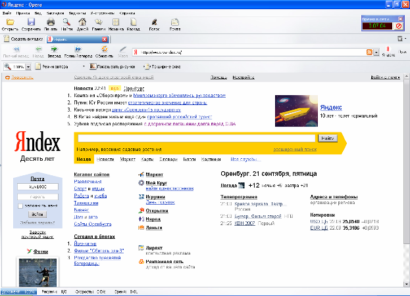410x296 pixels.
Task: Click the orange RSS feed icon in the address bar
Action: tap(369, 52)
